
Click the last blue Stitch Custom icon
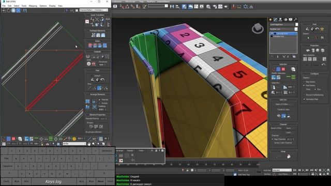pyautogui.click(x=104, y=45)
